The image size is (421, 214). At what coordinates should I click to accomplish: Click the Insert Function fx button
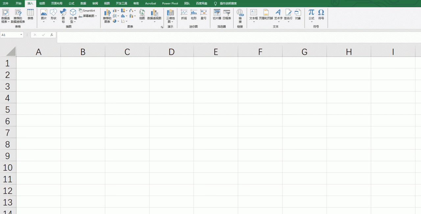click(x=52, y=35)
